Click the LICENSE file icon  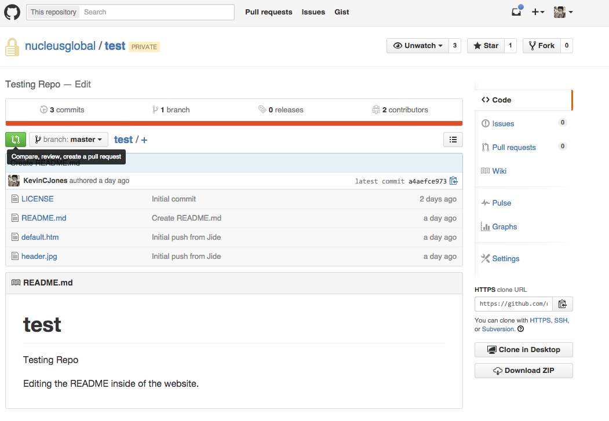click(x=15, y=199)
